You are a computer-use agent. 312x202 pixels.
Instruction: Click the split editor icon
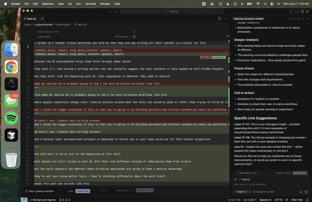[219, 19]
